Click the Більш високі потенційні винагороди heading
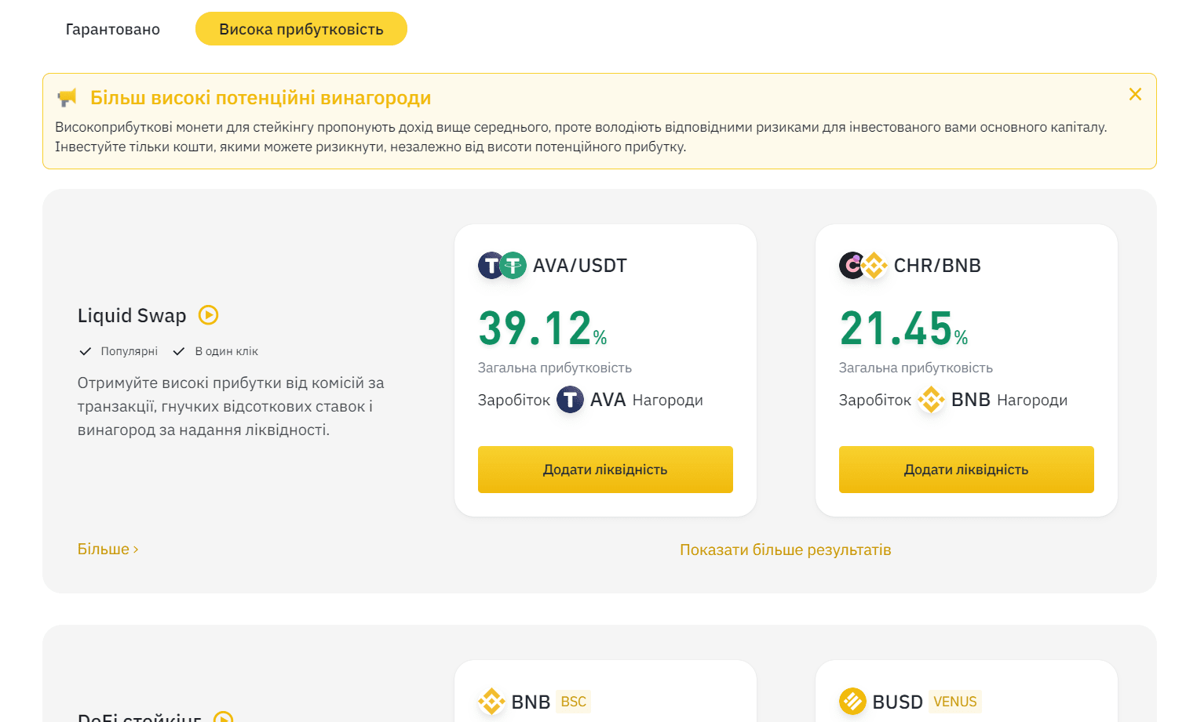 click(x=261, y=98)
